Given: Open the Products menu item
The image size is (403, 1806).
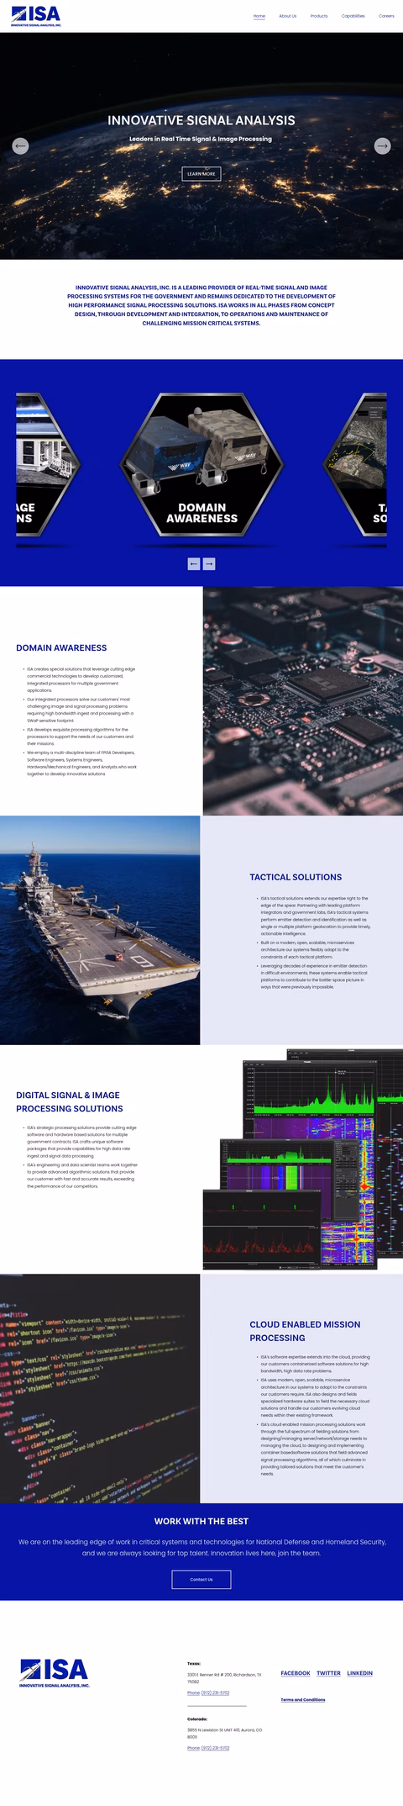Looking at the screenshot, I should coord(319,16).
